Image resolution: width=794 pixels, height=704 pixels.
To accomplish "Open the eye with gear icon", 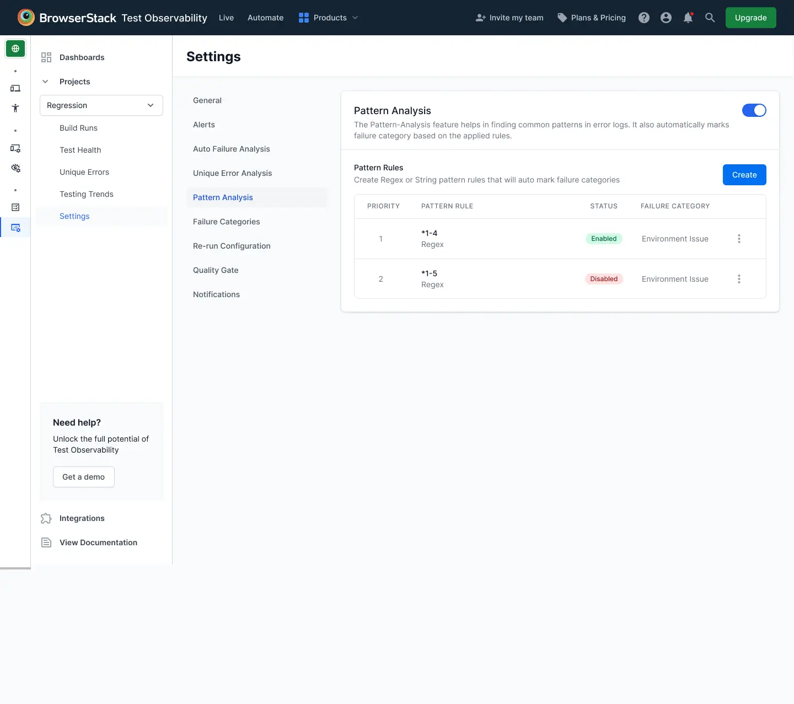I will [15, 168].
